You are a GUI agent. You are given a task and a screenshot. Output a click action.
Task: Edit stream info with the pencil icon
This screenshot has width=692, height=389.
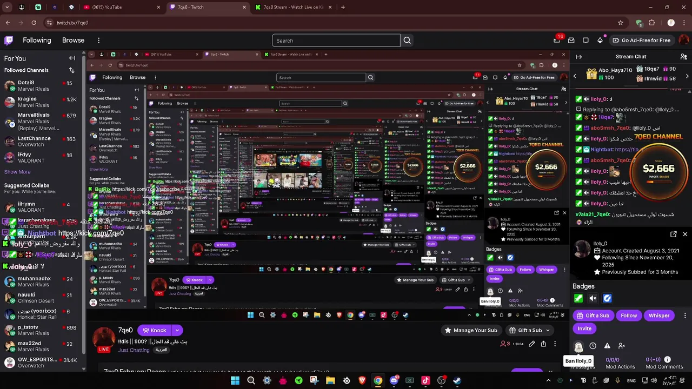(532, 344)
